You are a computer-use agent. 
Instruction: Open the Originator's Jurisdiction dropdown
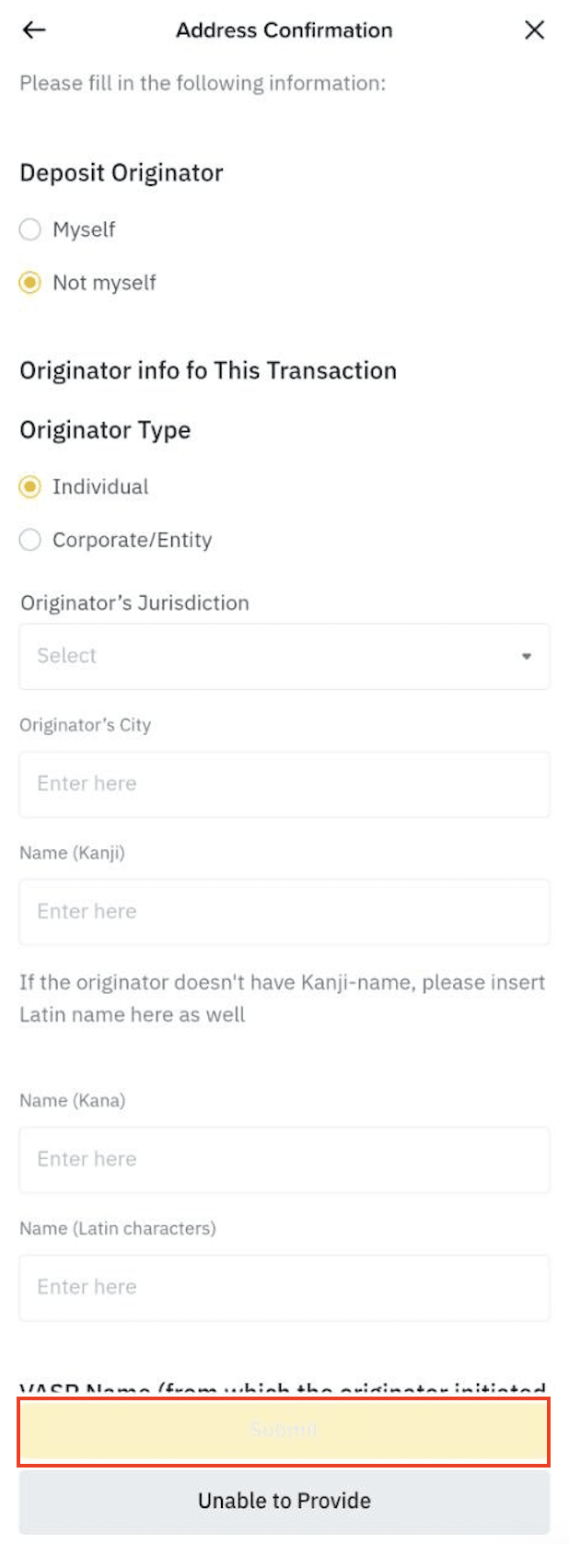point(284,656)
